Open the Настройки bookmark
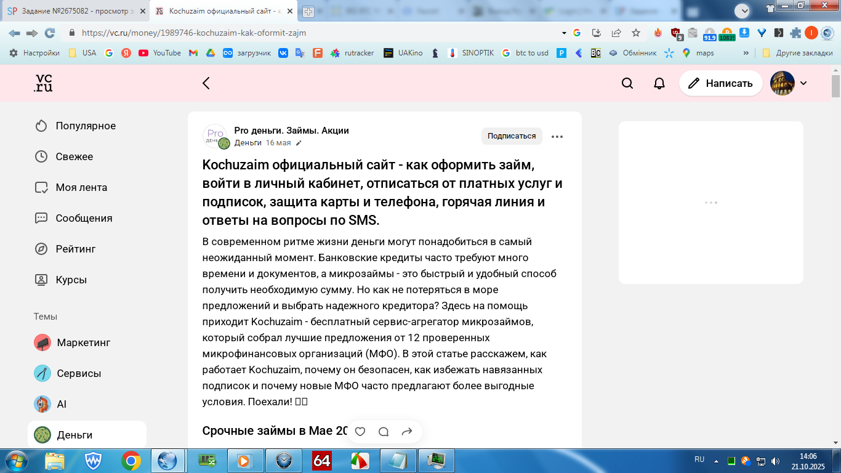Screen dimensions: 841x473 tap(34, 53)
